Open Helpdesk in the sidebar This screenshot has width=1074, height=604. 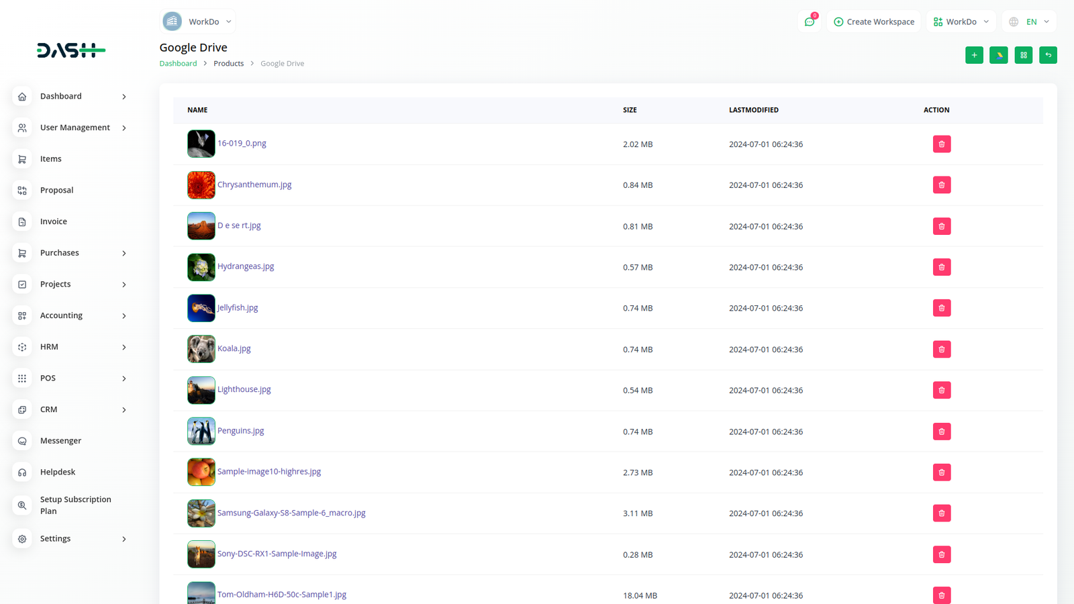pos(58,472)
